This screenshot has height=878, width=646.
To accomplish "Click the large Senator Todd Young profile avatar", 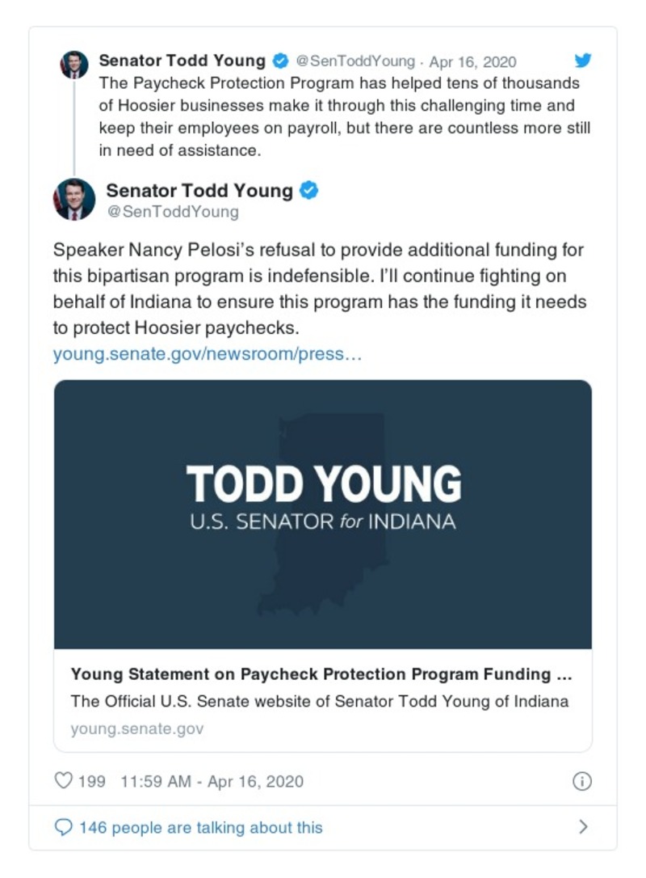I will 74,199.
